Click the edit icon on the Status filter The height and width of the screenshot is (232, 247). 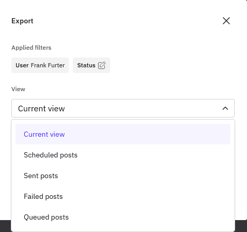(x=102, y=65)
